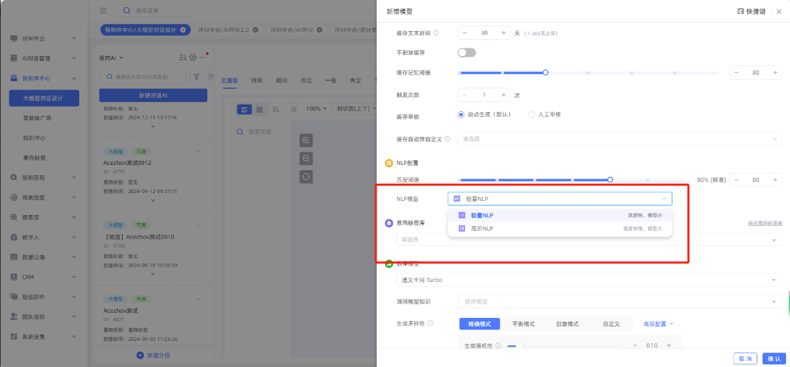Choose 高阶NLP from the dropdown list
This screenshot has height=367, width=790.
click(x=482, y=229)
